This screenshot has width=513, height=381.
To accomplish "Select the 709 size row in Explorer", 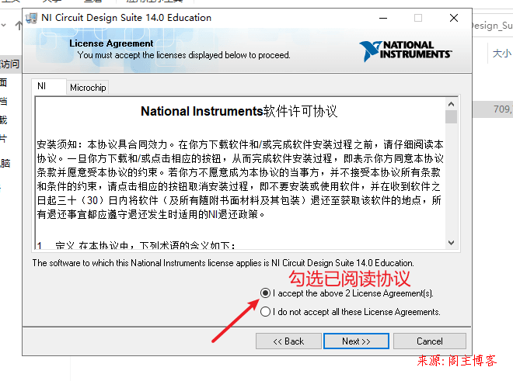I will click(x=493, y=109).
